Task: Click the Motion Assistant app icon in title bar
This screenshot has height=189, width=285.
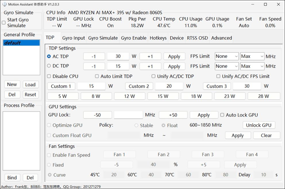Action: tap(4, 4)
